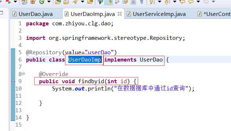Click the New Java Package toolbar icon

point(33,2)
